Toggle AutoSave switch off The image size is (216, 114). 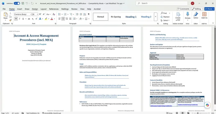coord(17,3)
